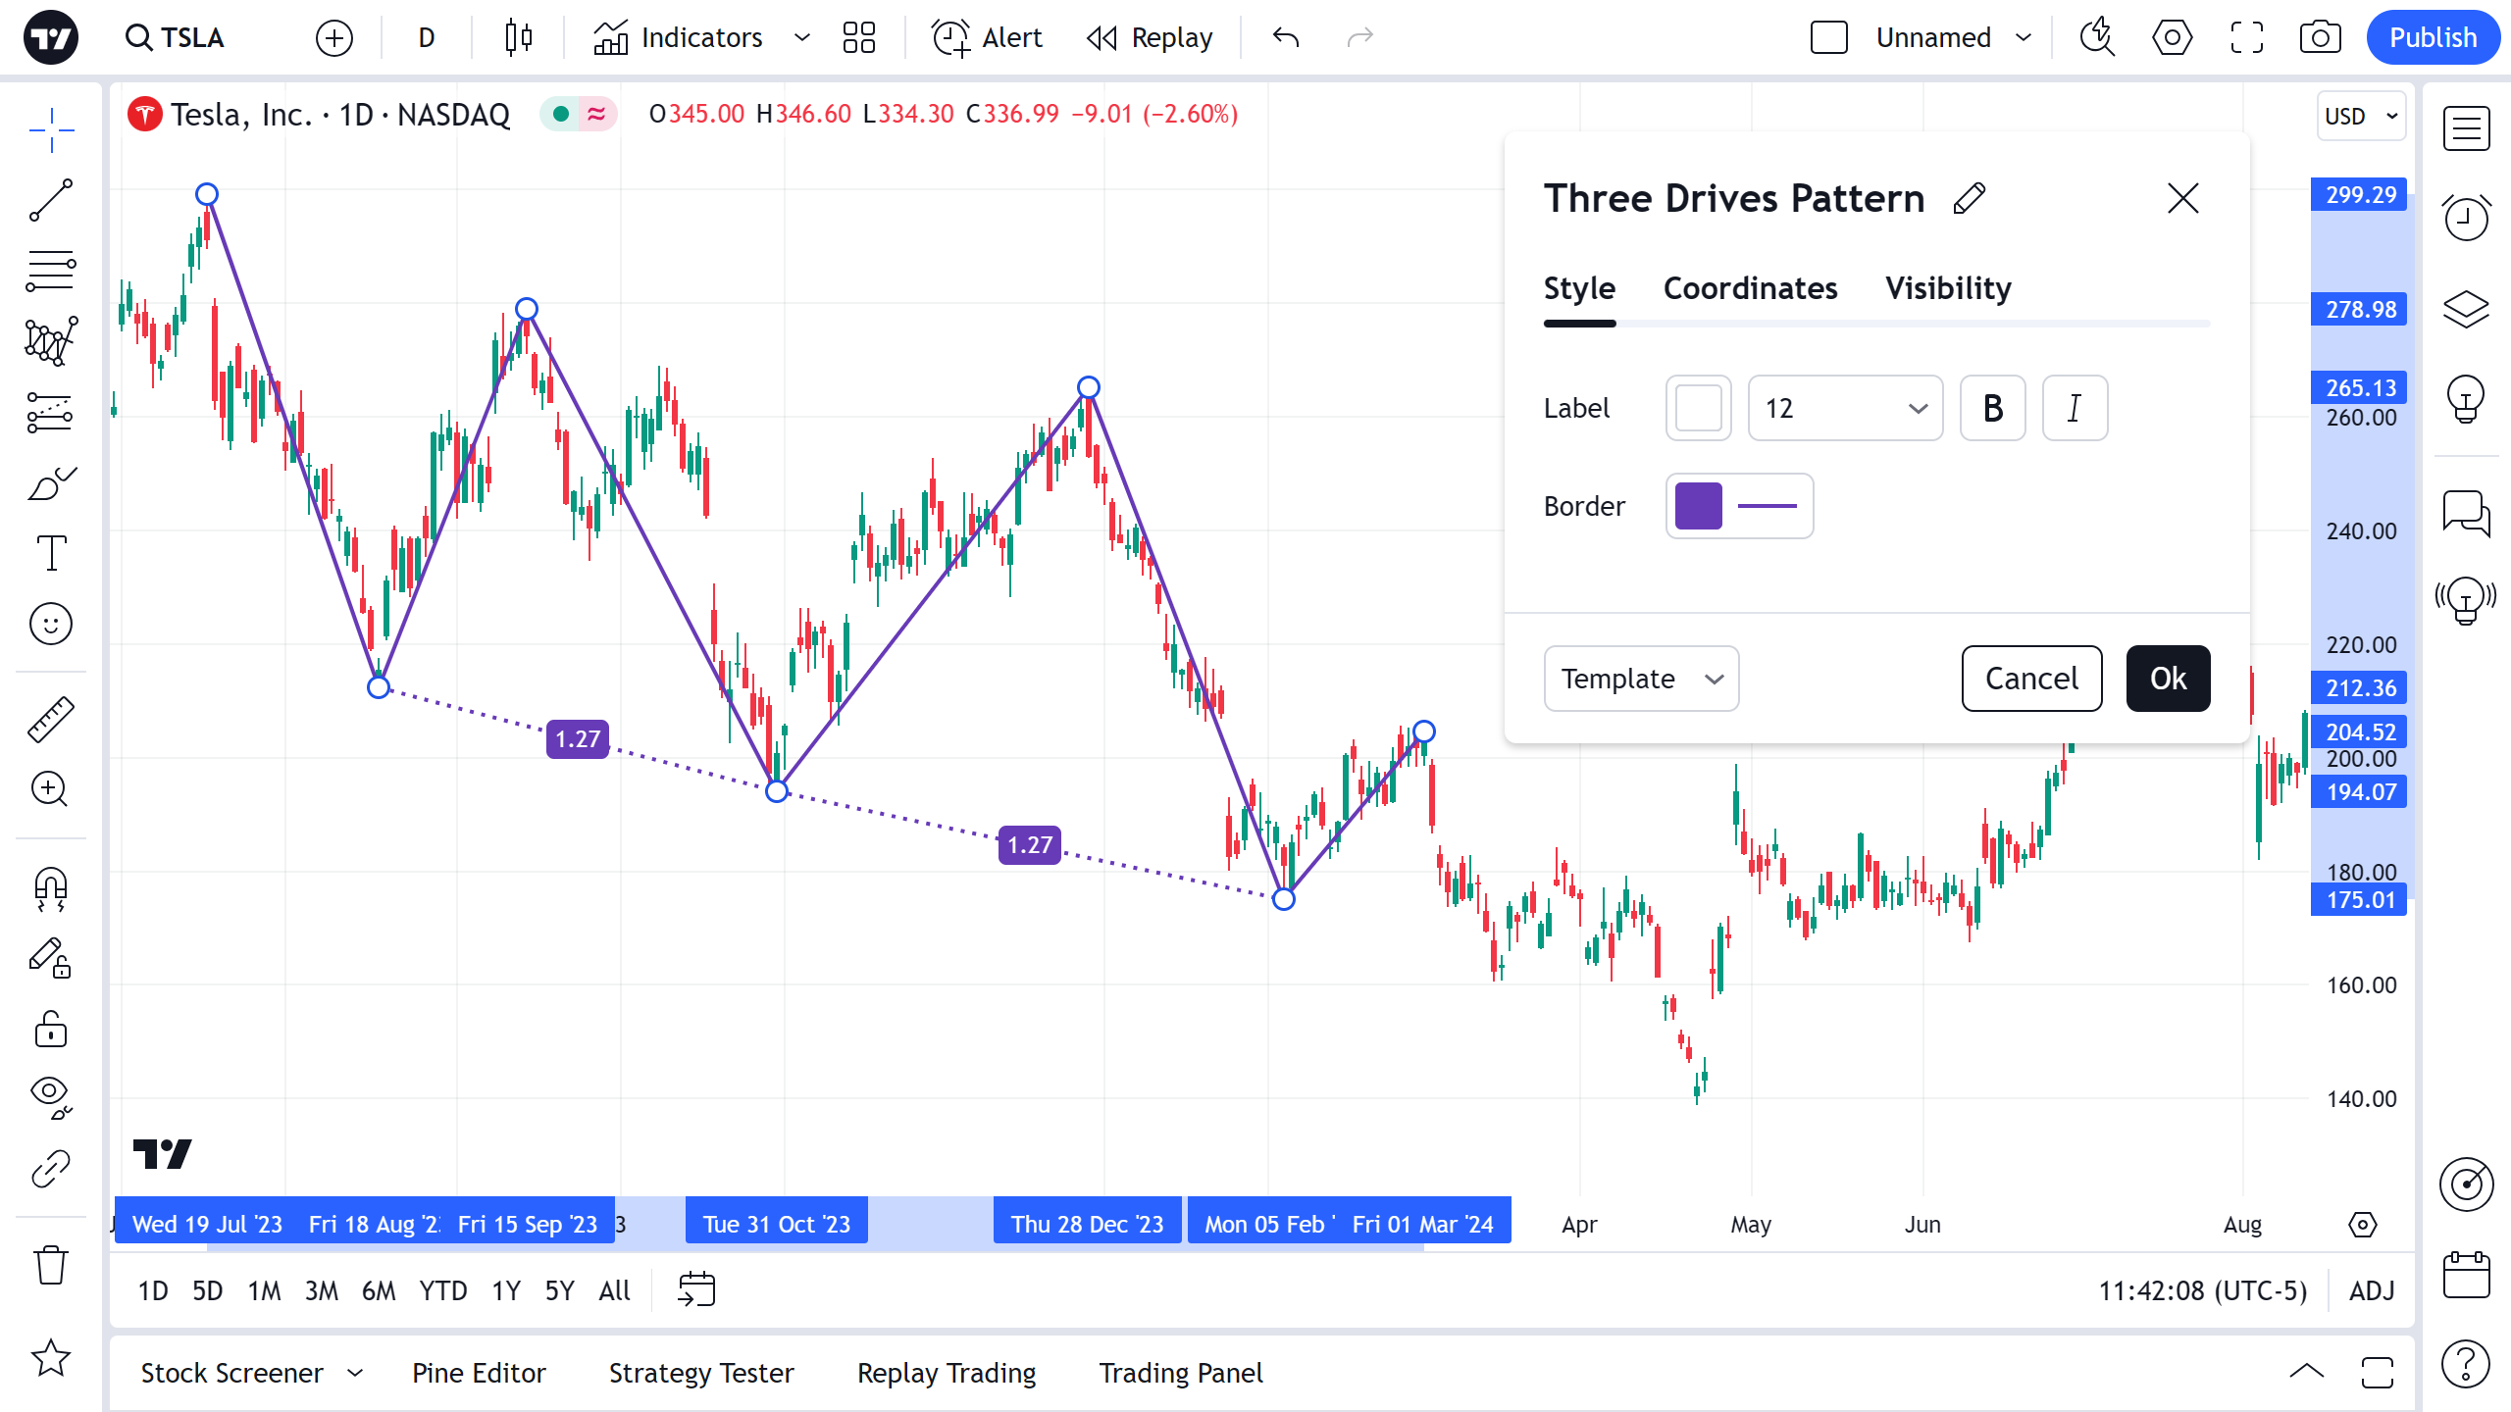Open the label font size dropdown

(x=1845, y=408)
